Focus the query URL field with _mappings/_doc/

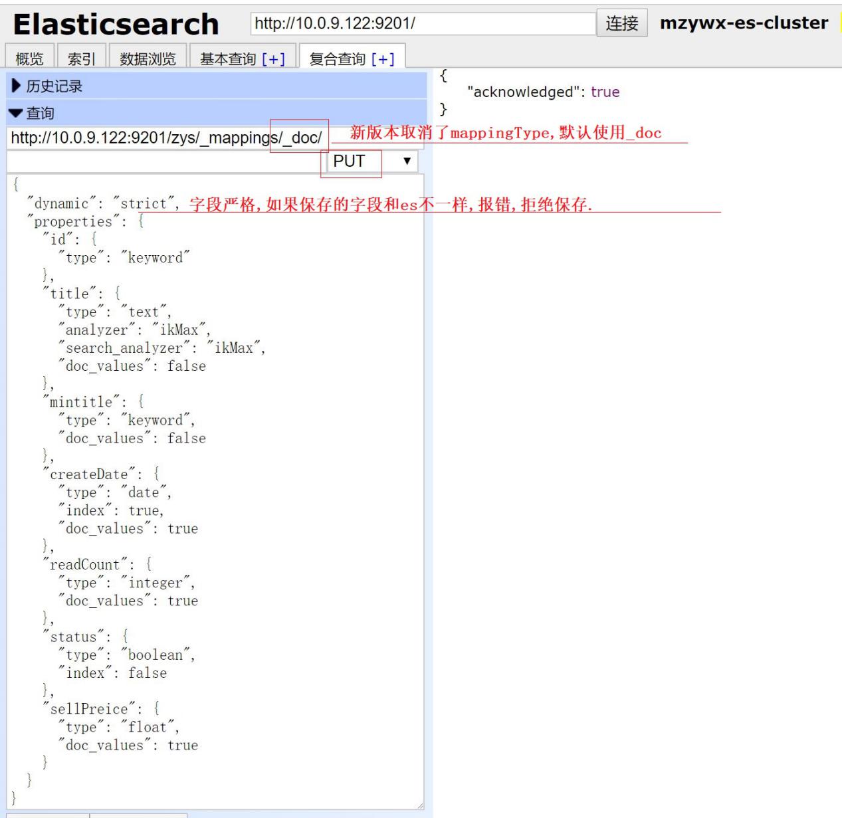pos(166,138)
